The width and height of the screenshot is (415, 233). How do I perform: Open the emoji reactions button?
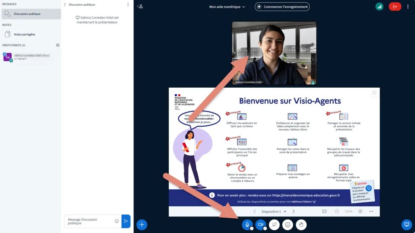click(288, 225)
